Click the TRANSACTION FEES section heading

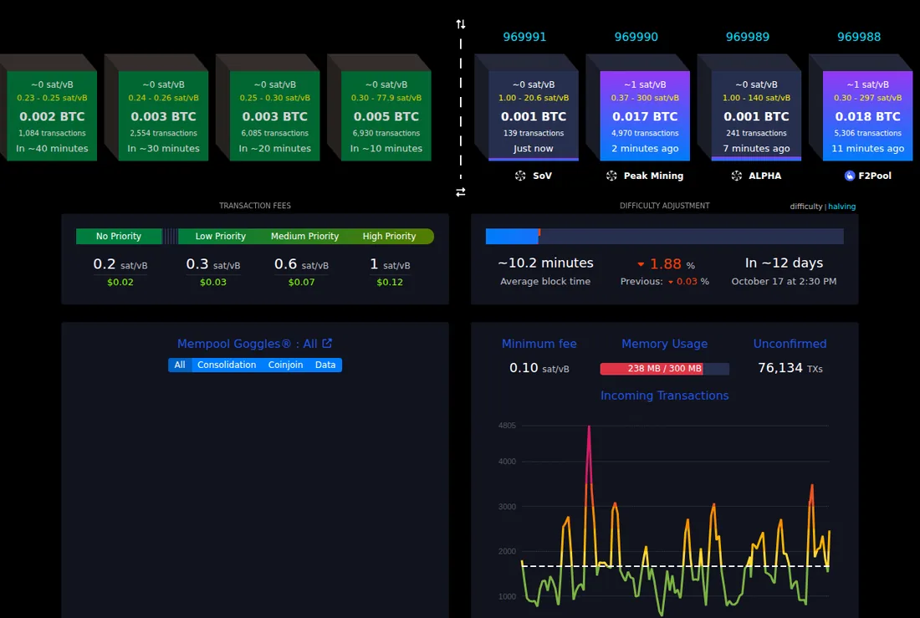(254, 206)
